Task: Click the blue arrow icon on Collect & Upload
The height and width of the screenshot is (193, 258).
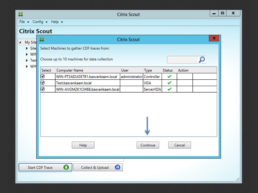Action: point(118,167)
